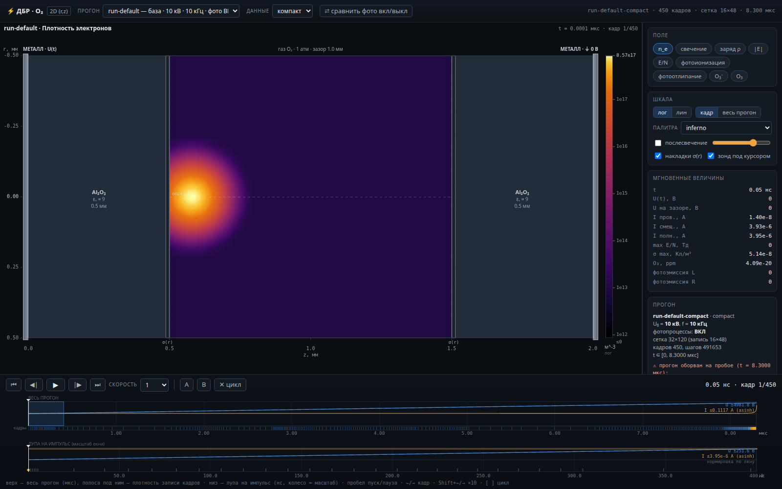This screenshot has height=489, width=782.
Task: Step back one frame
Action: click(34, 385)
